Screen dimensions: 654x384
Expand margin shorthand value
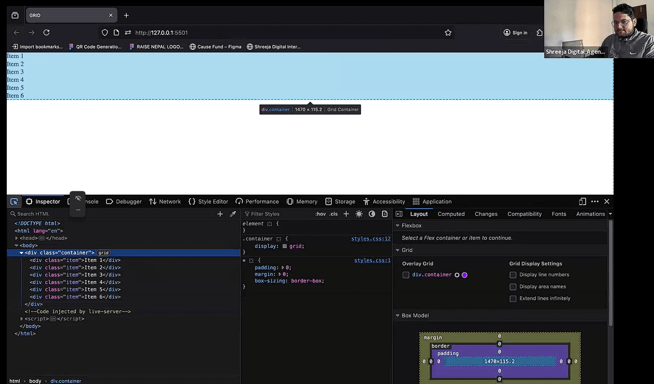pos(280,274)
